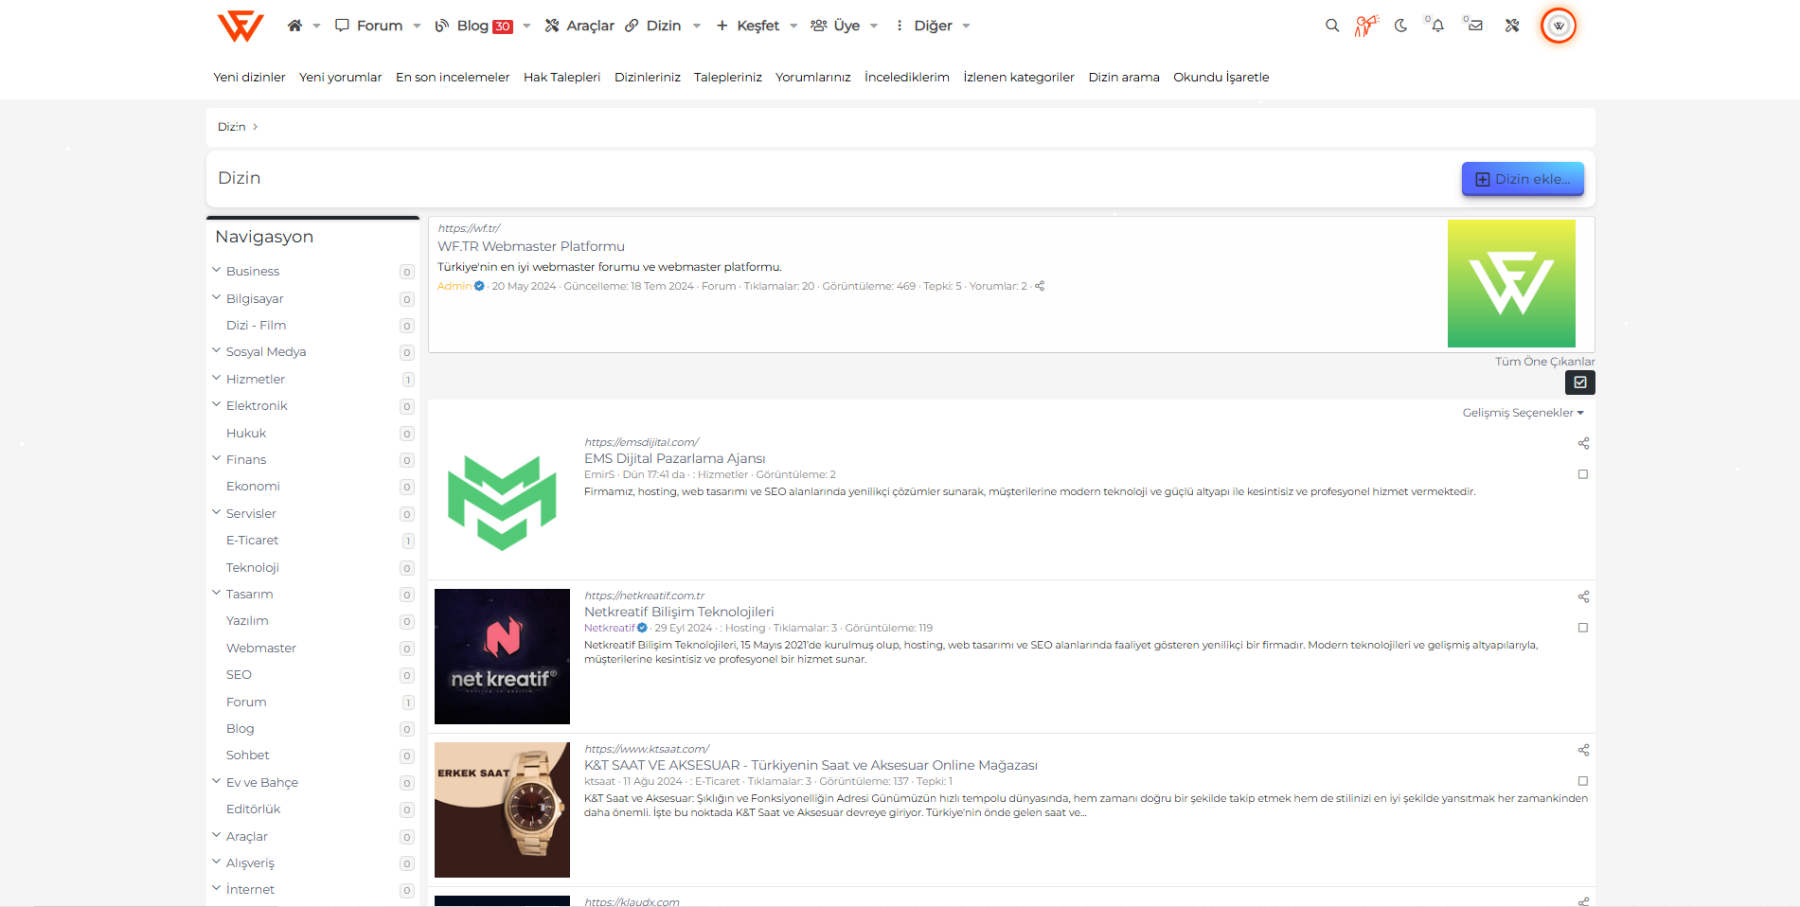The image size is (1800, 907).
Task: Expand the Elektronik category
Action: [217, 404]
